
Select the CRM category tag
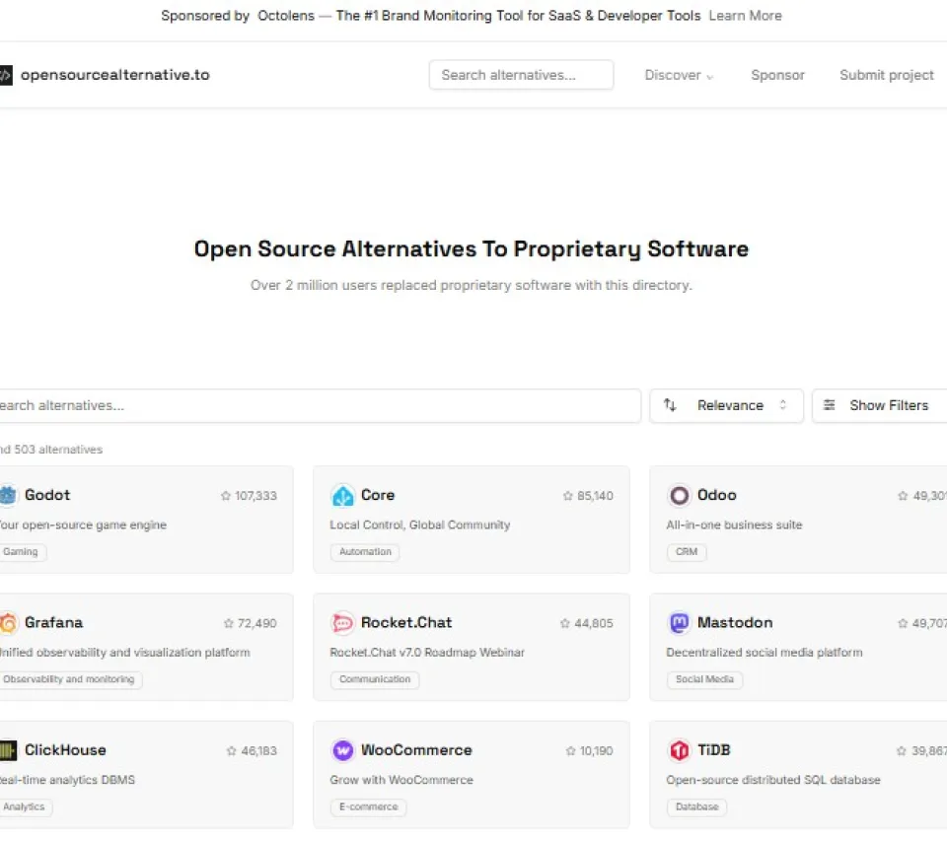[687, 552]
